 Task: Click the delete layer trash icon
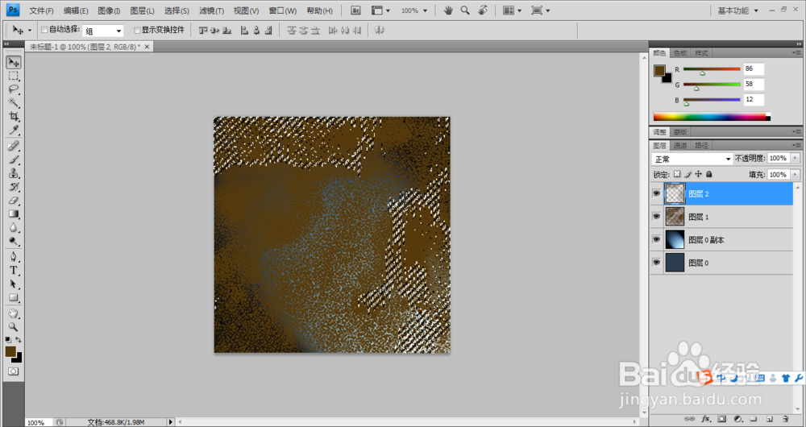(785, 419)
